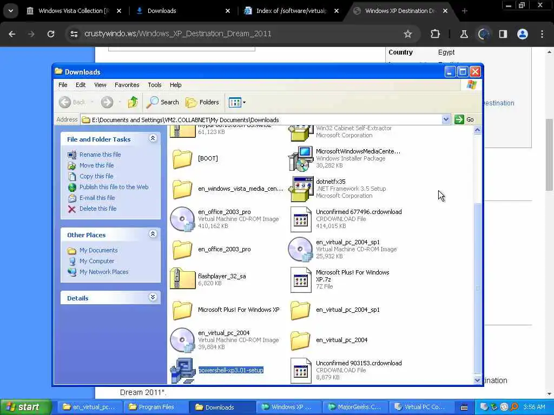Click Rename this file
The width and height of the screenshot is (554, 415).
[x=100, y=155]
